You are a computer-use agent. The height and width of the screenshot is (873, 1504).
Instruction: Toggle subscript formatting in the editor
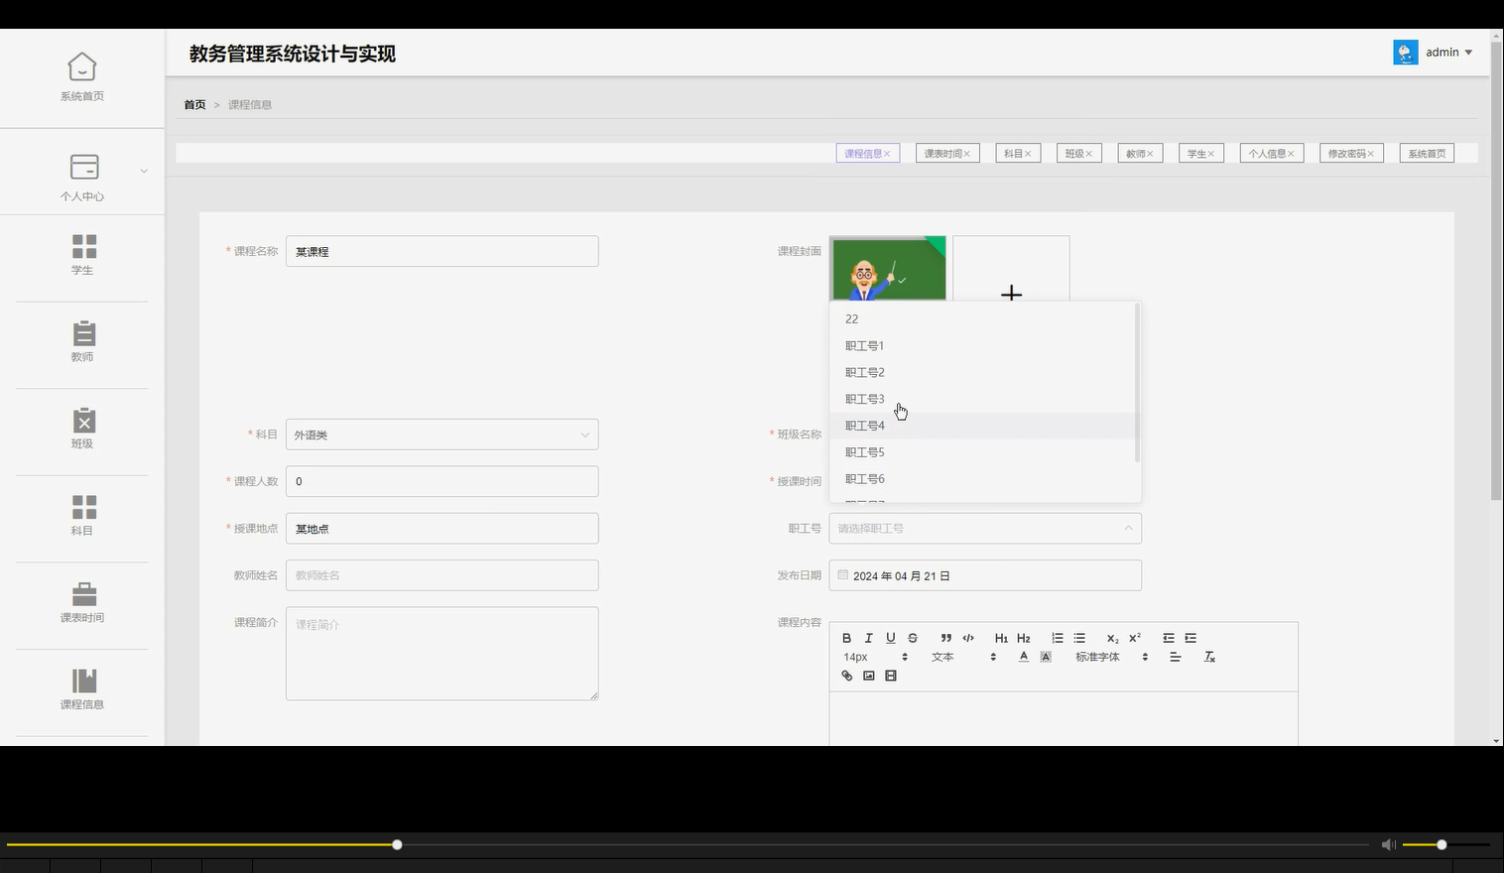coord(1111,638)
